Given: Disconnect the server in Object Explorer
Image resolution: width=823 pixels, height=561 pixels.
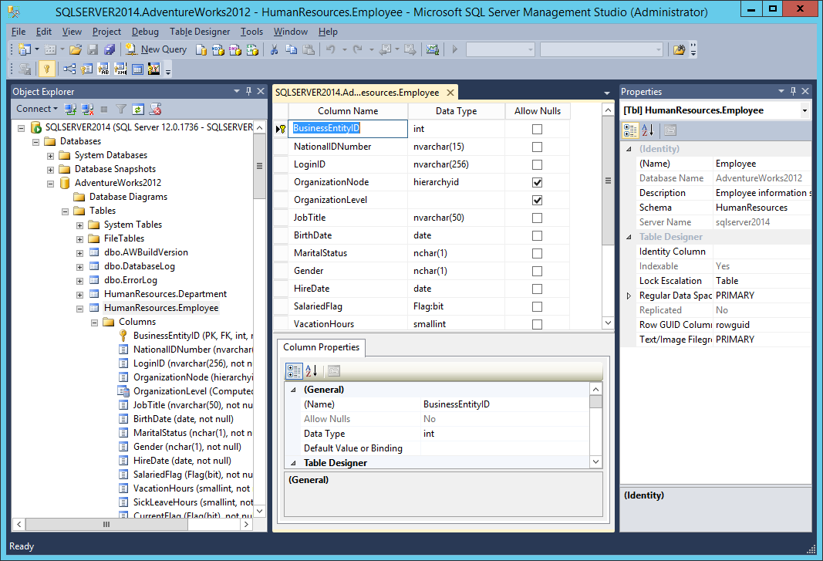Looking at the screenshot, I should pyautogui.click(x=86, y=108).
